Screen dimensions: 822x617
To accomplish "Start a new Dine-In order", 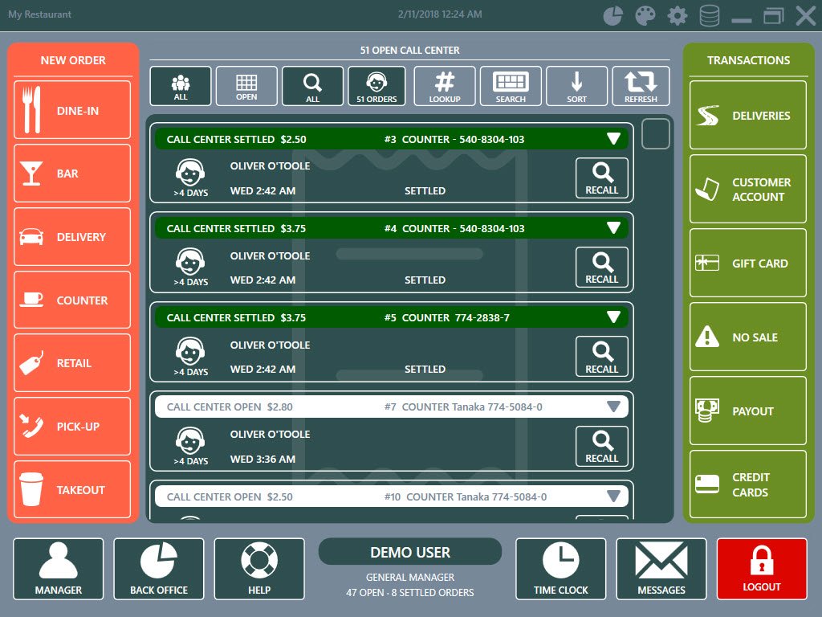I will (x=72, y=110).
